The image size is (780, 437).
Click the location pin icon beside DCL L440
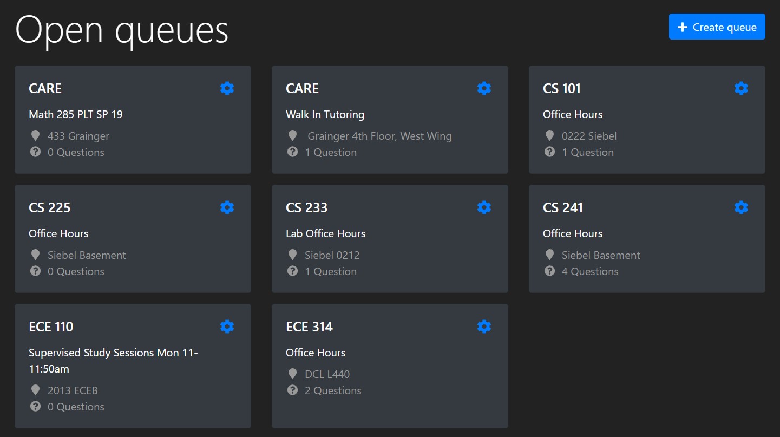(x=293, y=374)
